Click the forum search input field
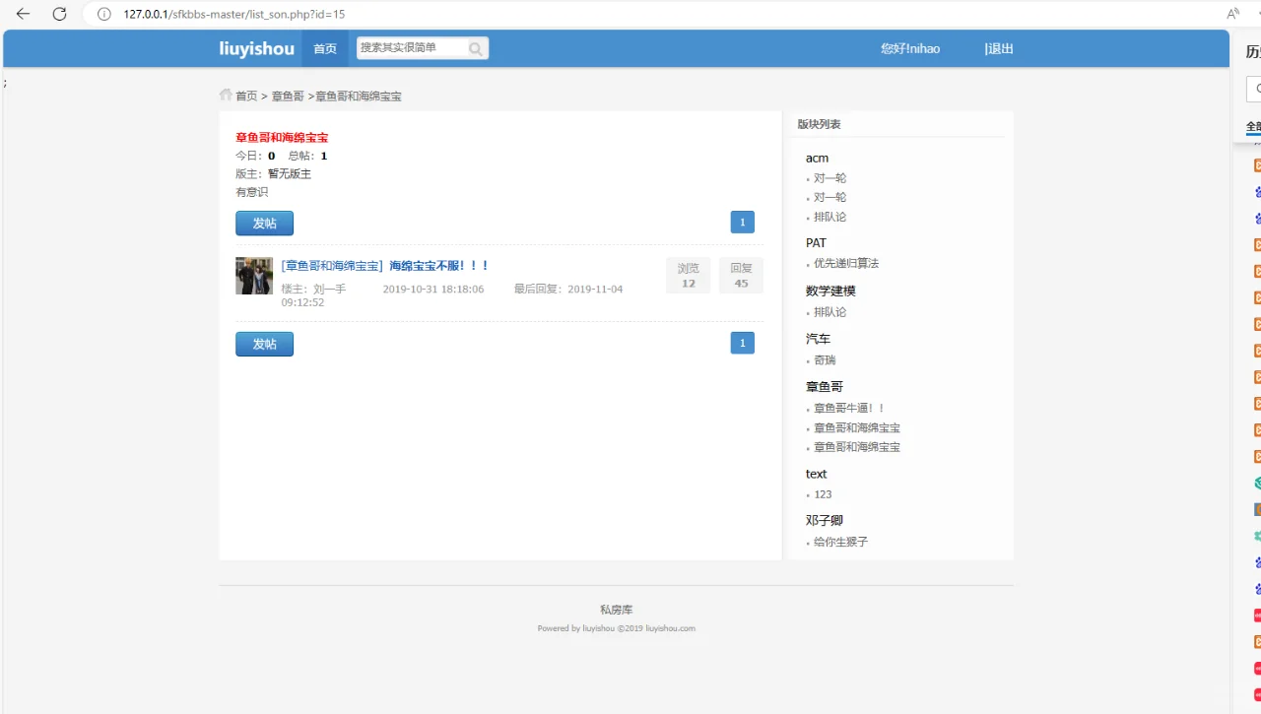Viewport: 1261px width, 714px height. [x=412, y=47]
